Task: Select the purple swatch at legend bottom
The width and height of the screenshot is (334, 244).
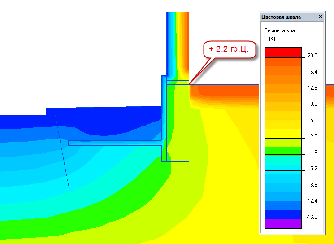Action: coord(283,223)
